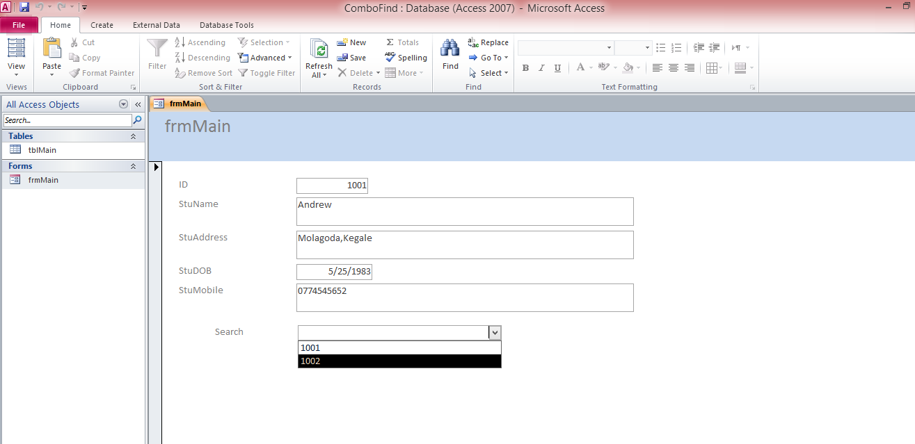This screenshot has height=444, width=915.
Task: Apply Ascending sort
Action: [202, 42]
